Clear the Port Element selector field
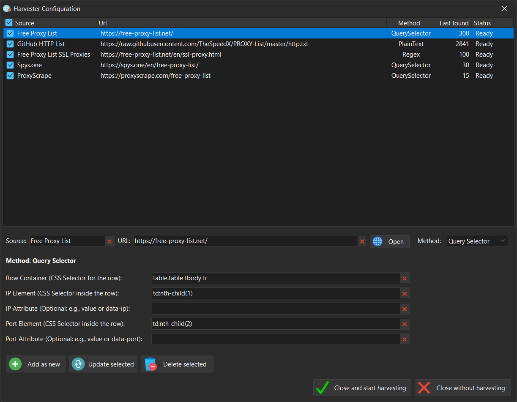 pos(405,324)
